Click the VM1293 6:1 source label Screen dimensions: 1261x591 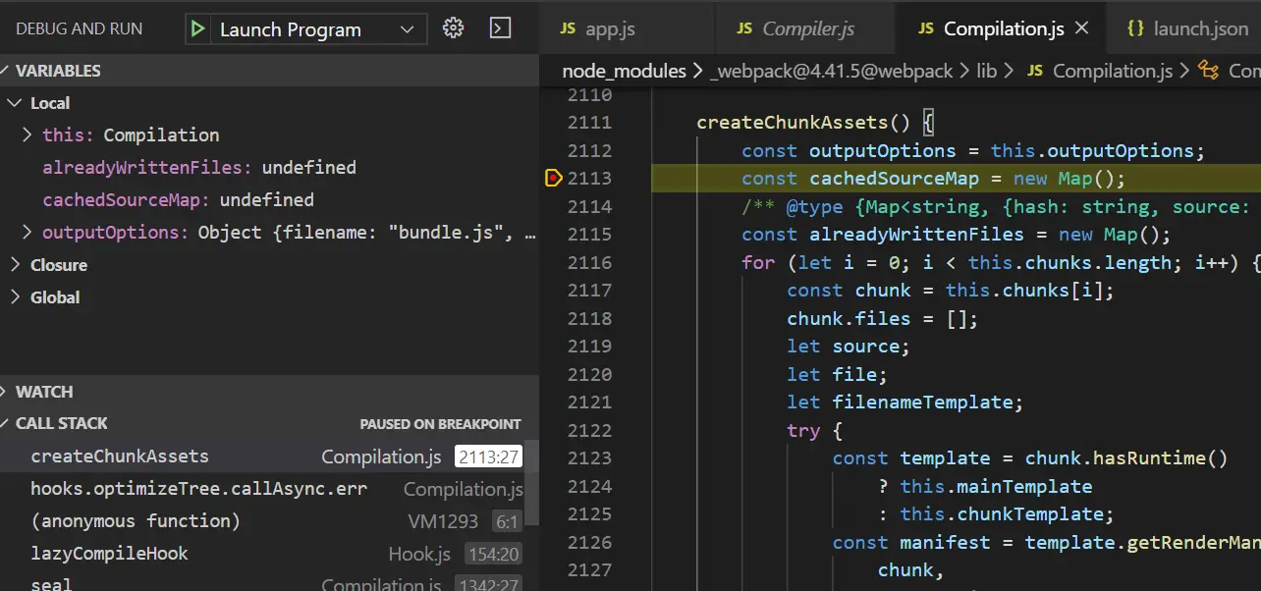tap(465, 521)
